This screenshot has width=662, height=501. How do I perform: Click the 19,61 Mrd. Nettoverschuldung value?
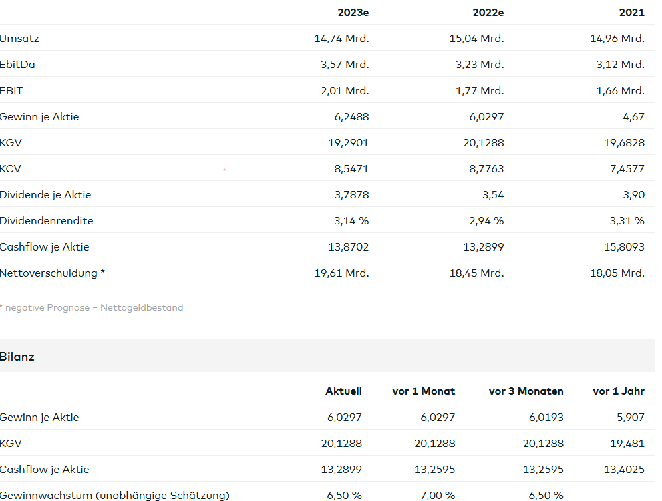(341, 273)
